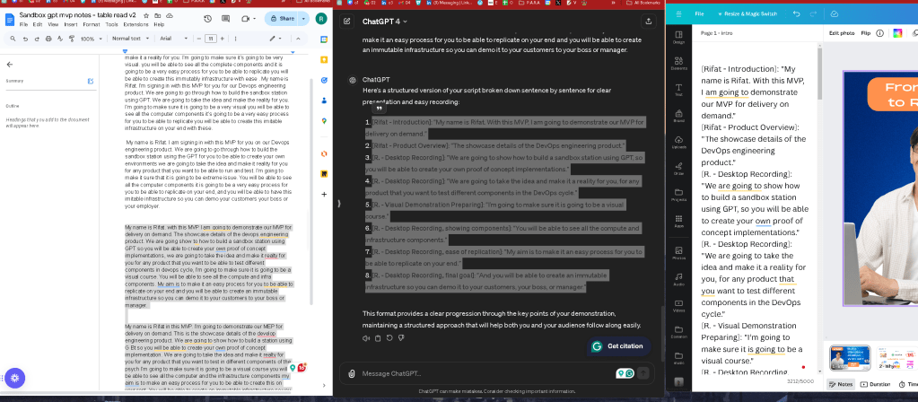Open the three-dot more options in Docs toolbar
The image size is (918, 402).
235,39
